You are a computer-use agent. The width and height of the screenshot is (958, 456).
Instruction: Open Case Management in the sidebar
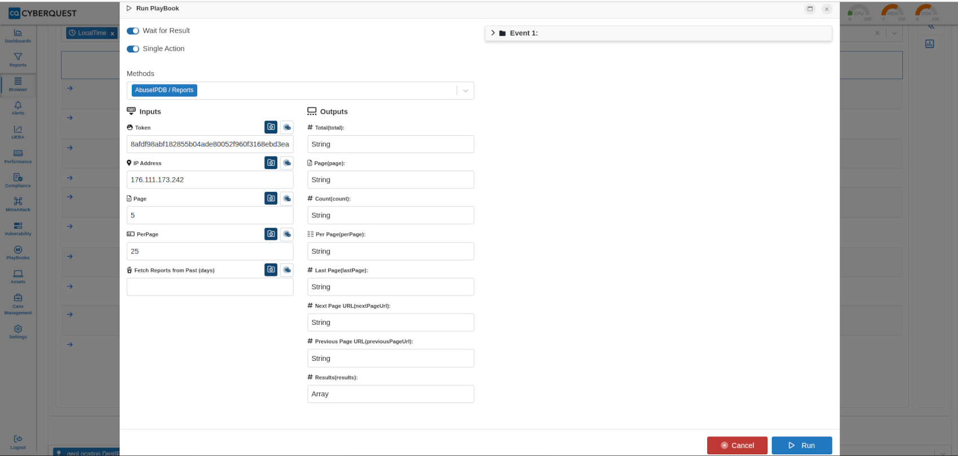point(18,305)
